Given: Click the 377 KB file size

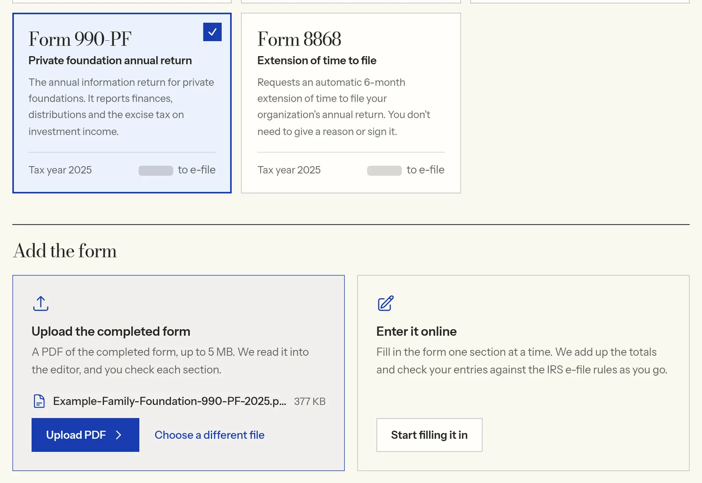Looking at the screenshot, I should click(x=310, y=401).
